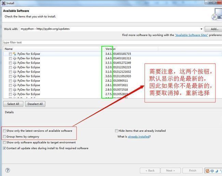Open the already installed link
Viewport: 222px width, 176px height.
[x=139, y=137]
